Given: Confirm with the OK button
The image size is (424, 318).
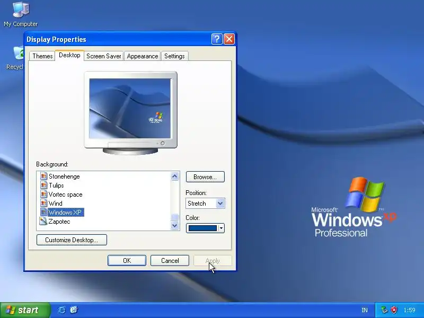Looking at the screenshot, I should [x=127, y=260].
